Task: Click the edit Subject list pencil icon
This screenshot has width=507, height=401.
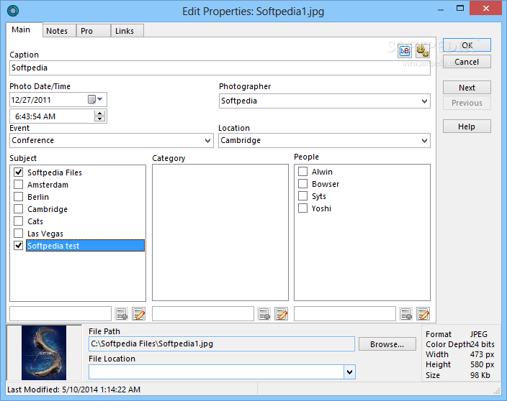Action: tap(139, 314)
